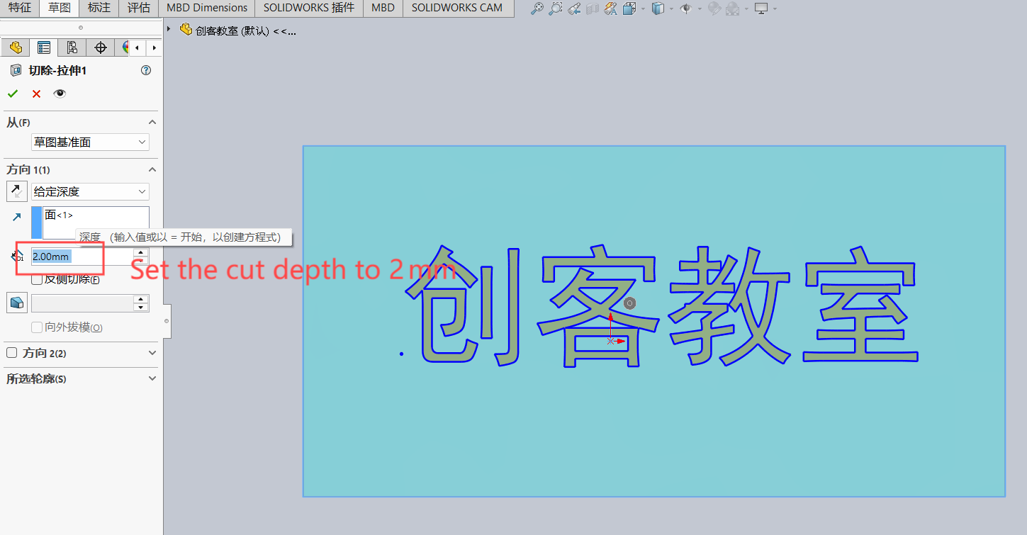Enable the 方向 2 checkbox
Viewport: 1027px width, 535px height.
11,353
